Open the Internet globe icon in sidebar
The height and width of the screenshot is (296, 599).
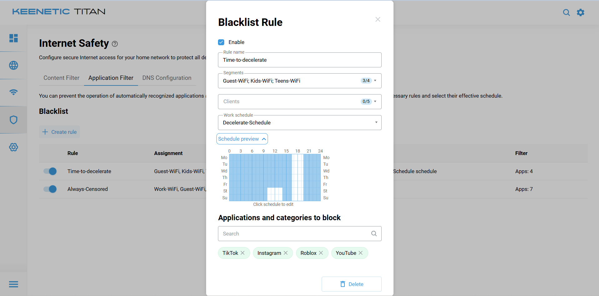coord(13,65)
